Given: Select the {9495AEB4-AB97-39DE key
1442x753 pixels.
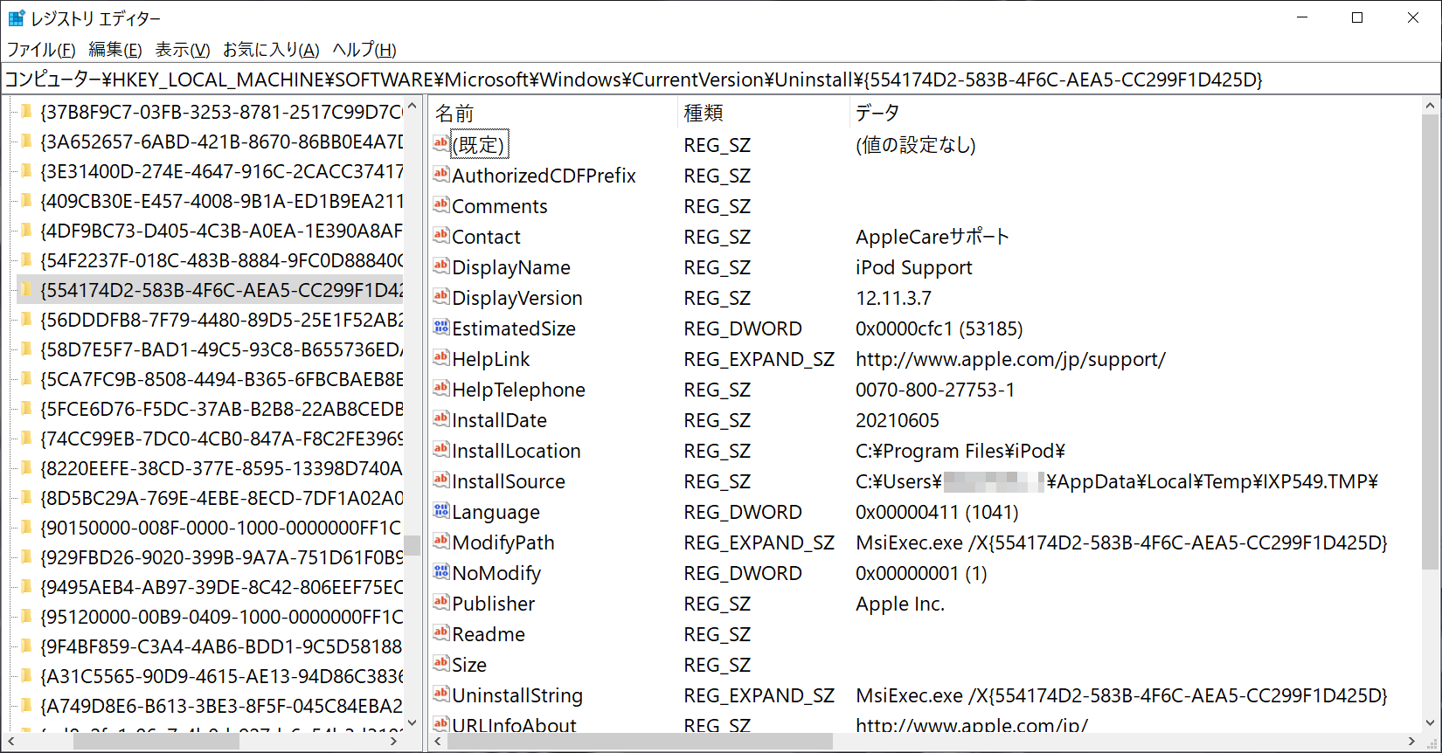Looking at the screenshot, I should click(x=222, y=587).
